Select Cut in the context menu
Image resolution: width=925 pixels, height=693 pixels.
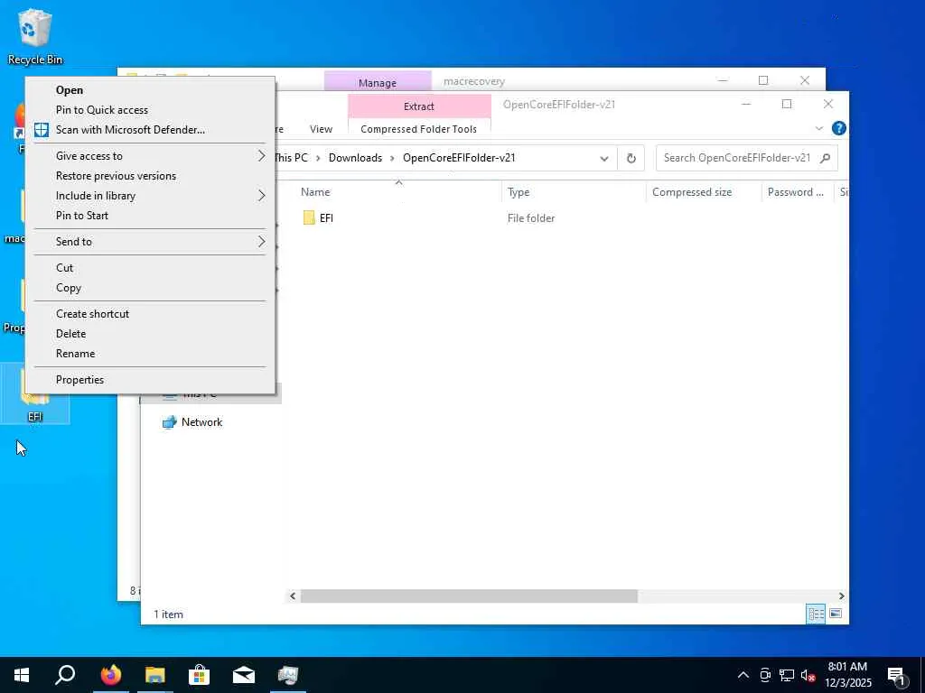pyautogui.click(x=151, y=267)
